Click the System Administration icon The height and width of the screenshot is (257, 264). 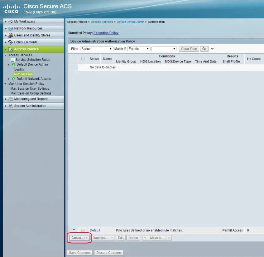(11, 106)
